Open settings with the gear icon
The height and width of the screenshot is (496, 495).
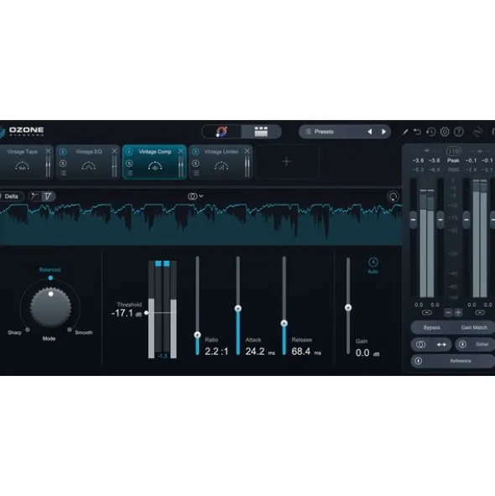tap(445, 132)
